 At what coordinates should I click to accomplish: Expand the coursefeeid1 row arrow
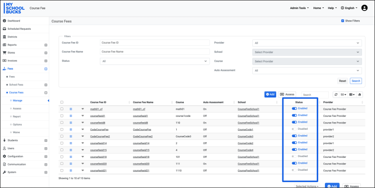83,116
